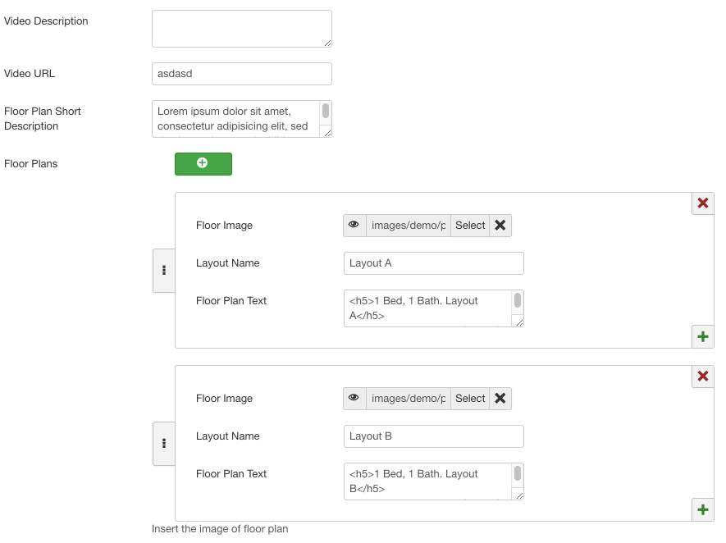Image resolution: width=726 pixels, height=543 pixels.
Task: Click the green plus to add a floor plan
Action: (203, 163)
